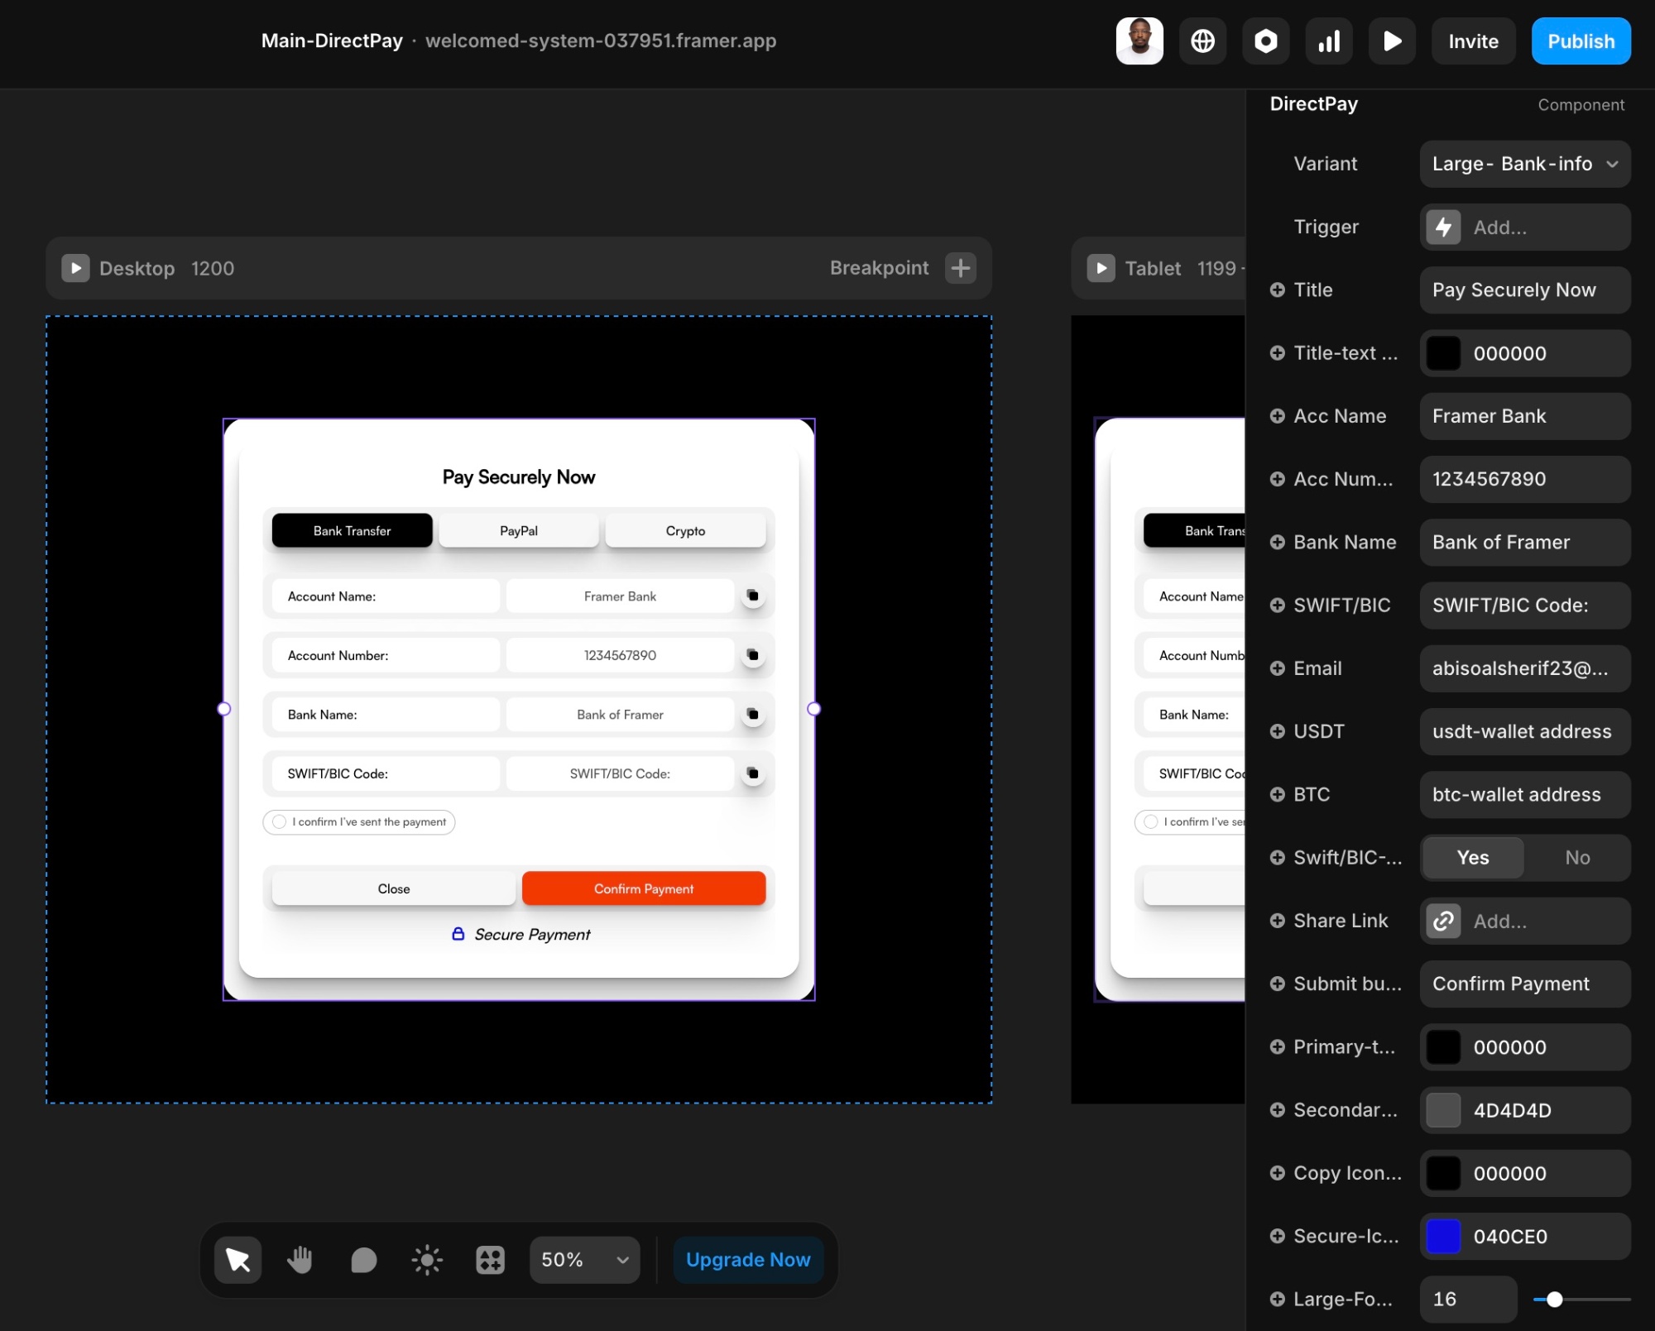Switch to the Crypto tab
Image resolution: width=1655 pixels, height=1331 pixels.
[684, 531]
